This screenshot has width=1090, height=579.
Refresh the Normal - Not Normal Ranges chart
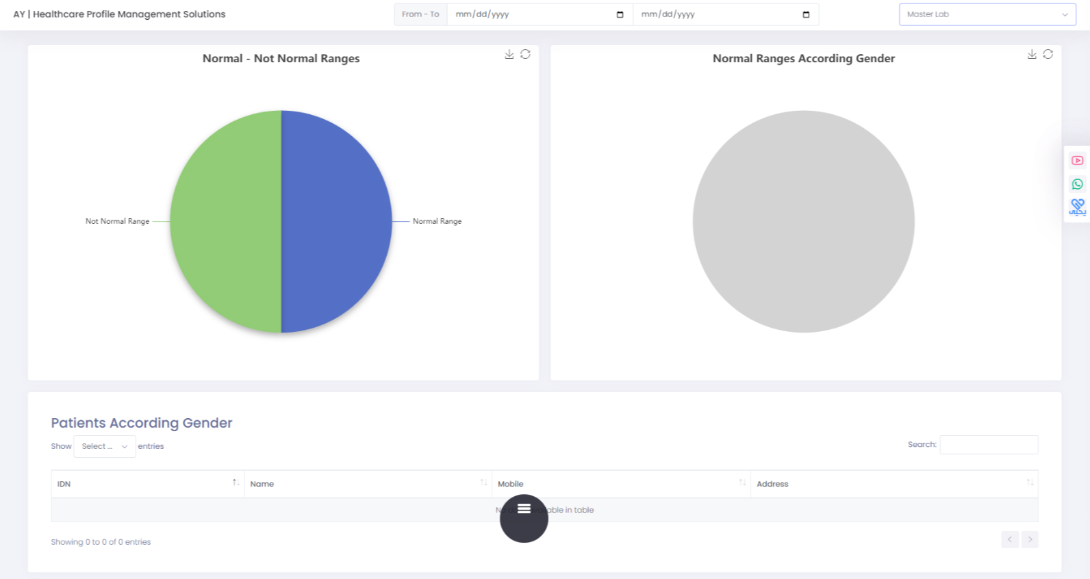pyautogui.click(x=525, y=54)
